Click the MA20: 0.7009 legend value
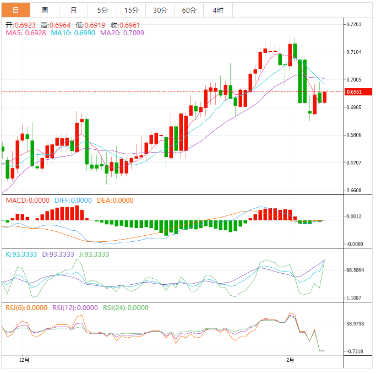 point(122,33)
